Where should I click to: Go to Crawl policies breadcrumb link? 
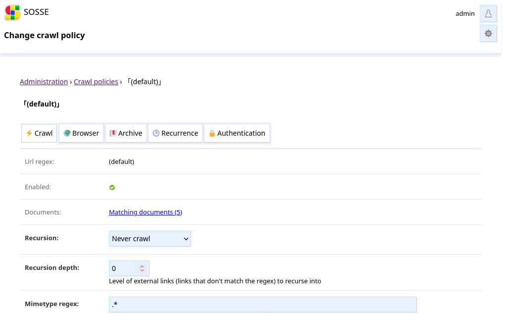(x=96, y=82)
